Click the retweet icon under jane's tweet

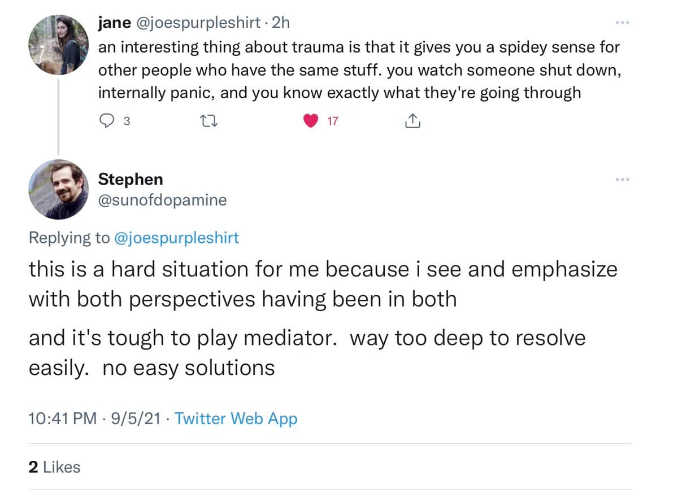208,120
